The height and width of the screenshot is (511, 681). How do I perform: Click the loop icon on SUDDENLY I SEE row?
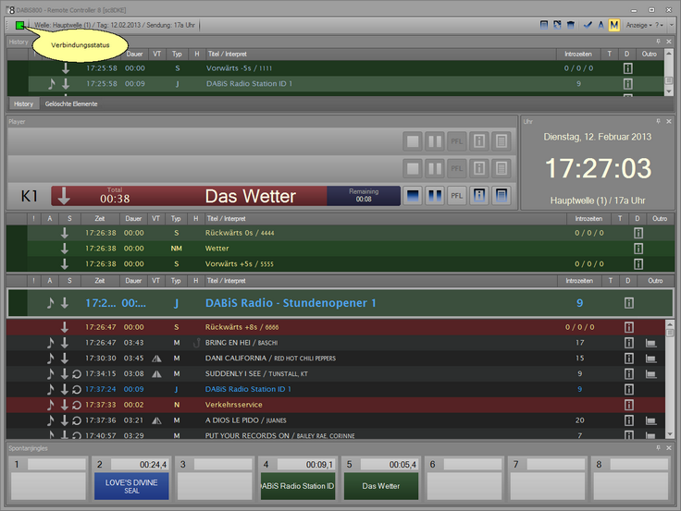[77, 374]
